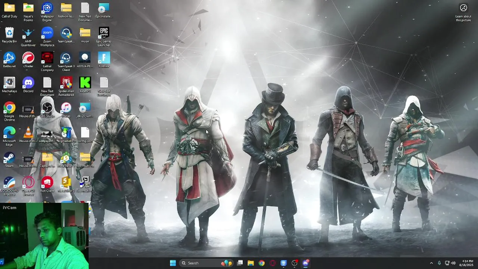Select obs-multi-r installer with computer icon
The width and height of the screenshot is (478, 269).
click(85, 185)
